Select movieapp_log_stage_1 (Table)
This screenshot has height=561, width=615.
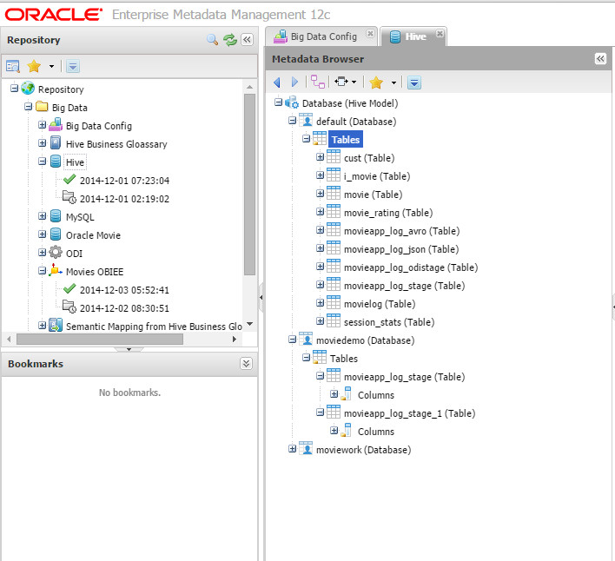click(409, 413)
